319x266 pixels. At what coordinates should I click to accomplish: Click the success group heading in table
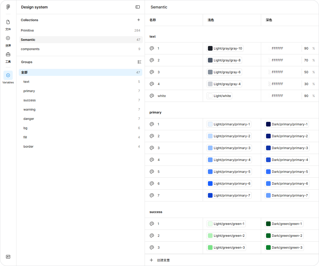coord(156,212)
